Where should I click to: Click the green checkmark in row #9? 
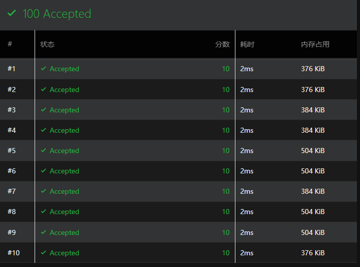click(43, 232)
